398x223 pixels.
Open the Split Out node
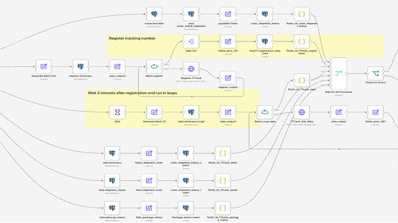pyautogui.click(x=191, y=41)
